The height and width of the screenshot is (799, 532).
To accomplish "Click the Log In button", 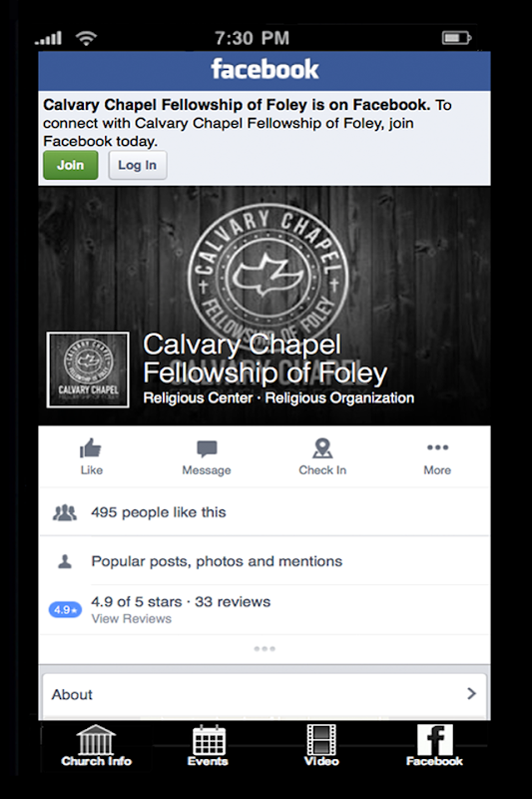I will pyautogui.click(x=138, y=165).
